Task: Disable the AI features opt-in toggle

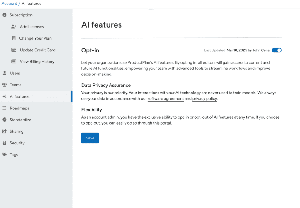Action: click(277, 50)
